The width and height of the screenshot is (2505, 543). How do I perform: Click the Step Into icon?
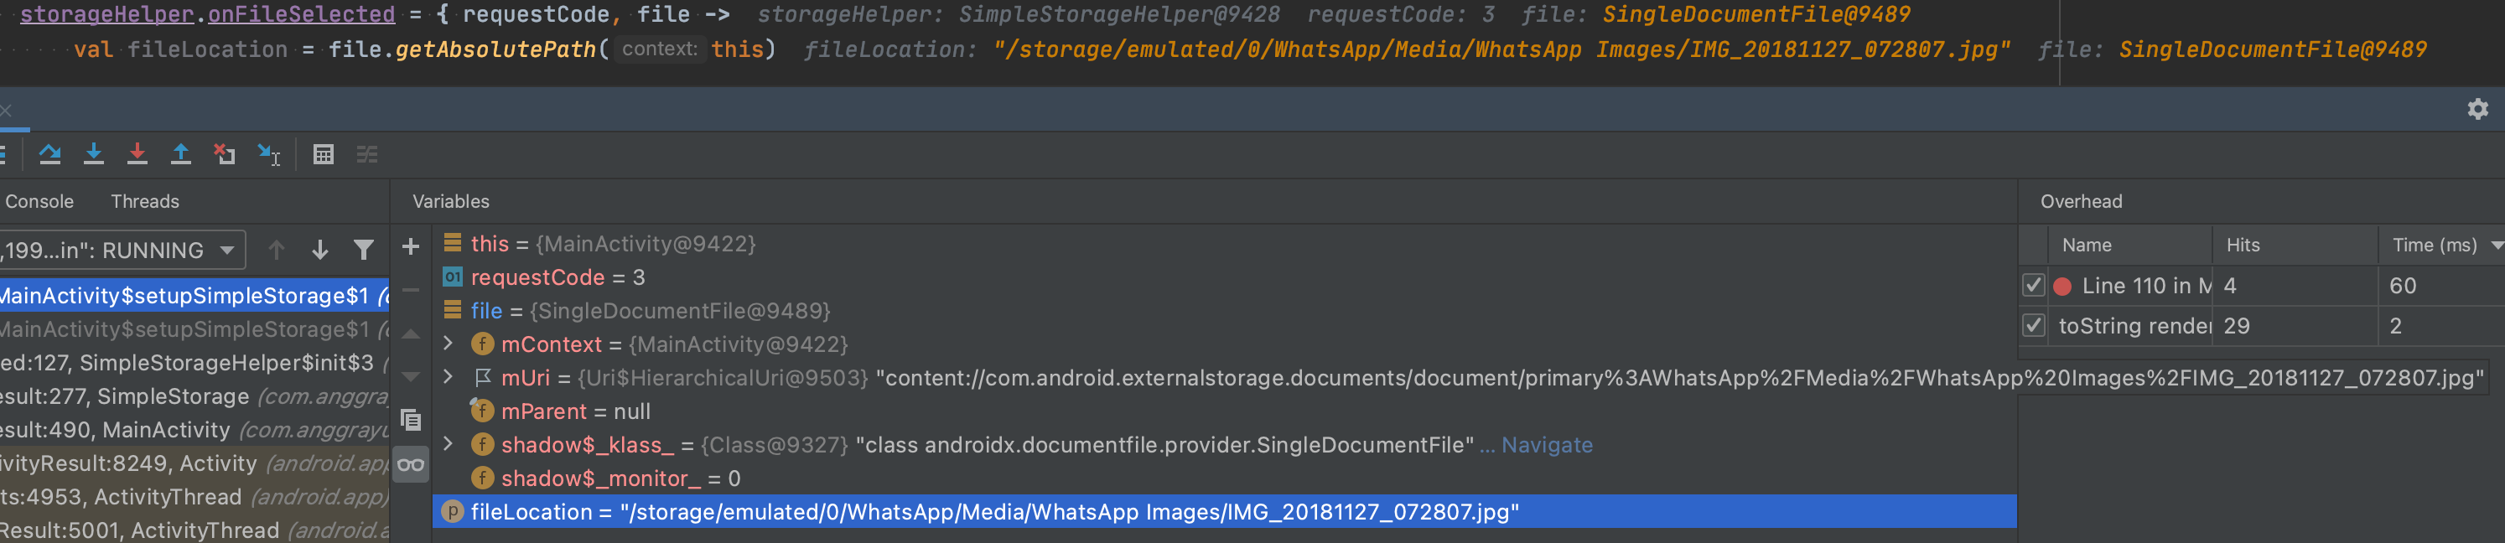95,153
